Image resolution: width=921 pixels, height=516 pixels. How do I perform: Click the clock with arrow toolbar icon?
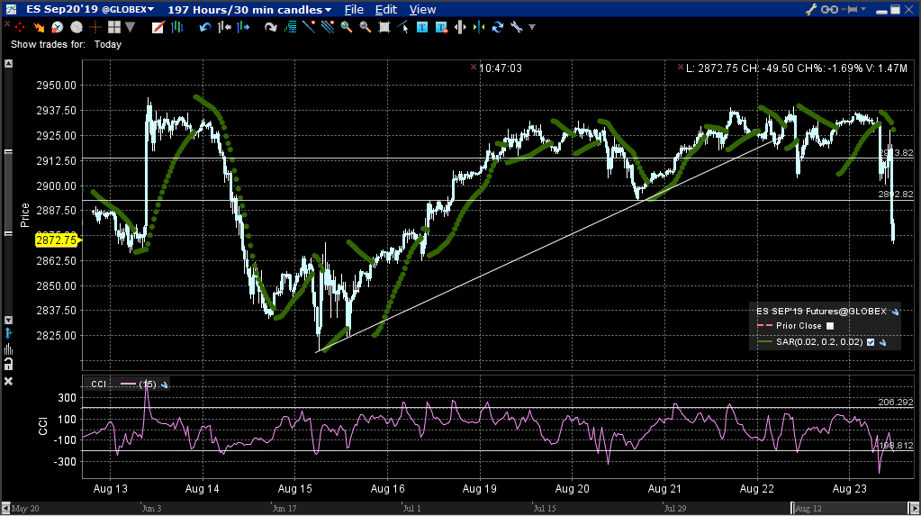[x=57, y=27]
